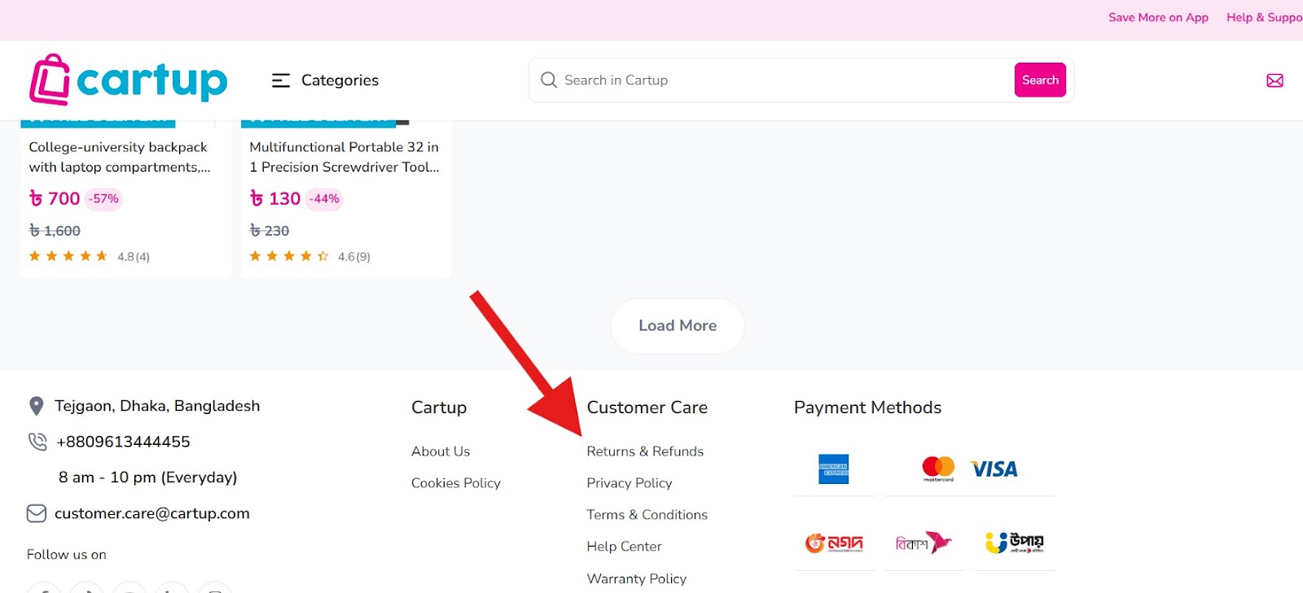Screen dimensions: 1303x593
Task: Click the 700 taka backpack price
Action: pyautogui.click(x=55, y=198)
